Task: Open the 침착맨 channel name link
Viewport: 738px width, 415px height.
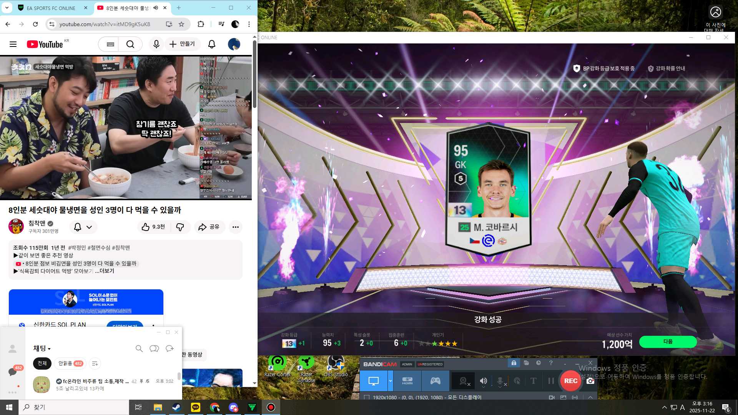Action: [x=37, y=223]
